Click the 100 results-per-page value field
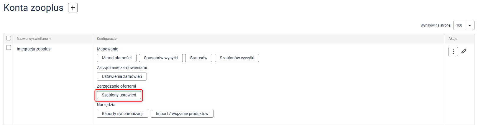Screen dimensions: 478x128 459,25
